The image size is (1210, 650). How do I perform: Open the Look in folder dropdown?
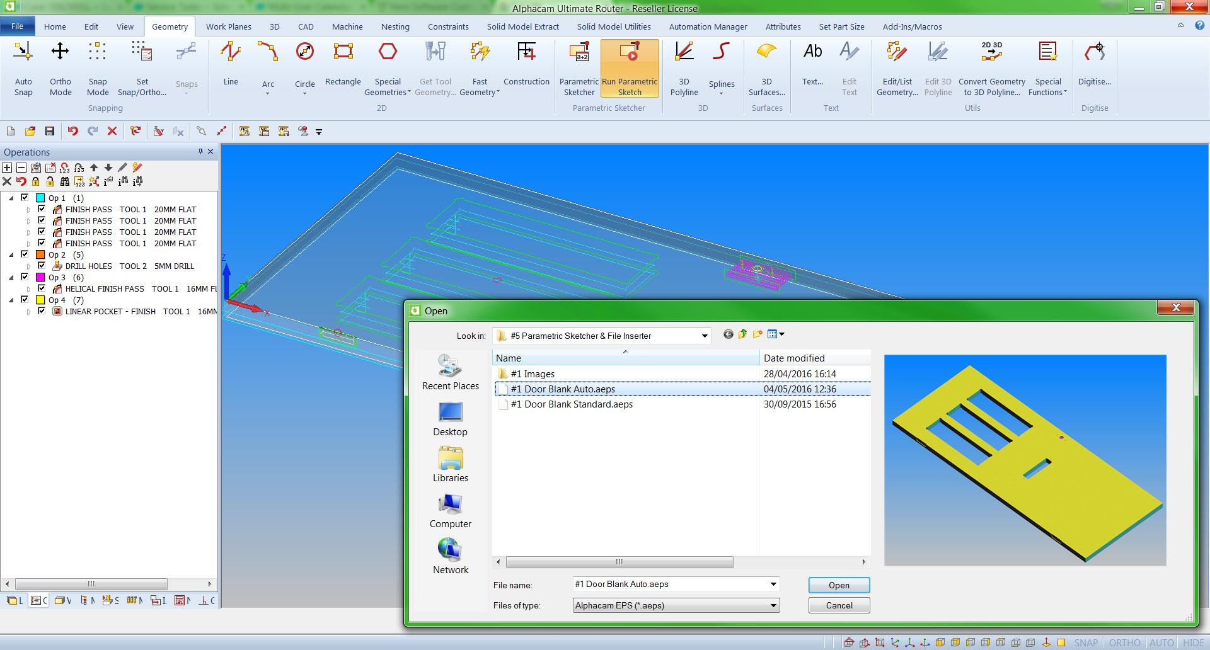[704, 336]
